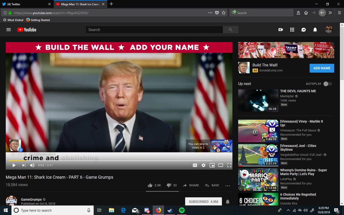Screen dimensions: 344x215
Task: Click the GameGrumps channel avatar
Action: [x=11, y=200]
